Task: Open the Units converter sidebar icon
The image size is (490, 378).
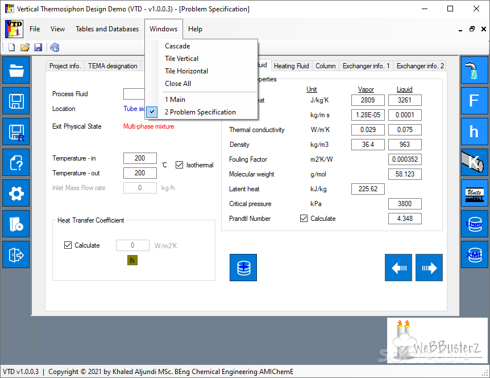Action: click(475, 193)
